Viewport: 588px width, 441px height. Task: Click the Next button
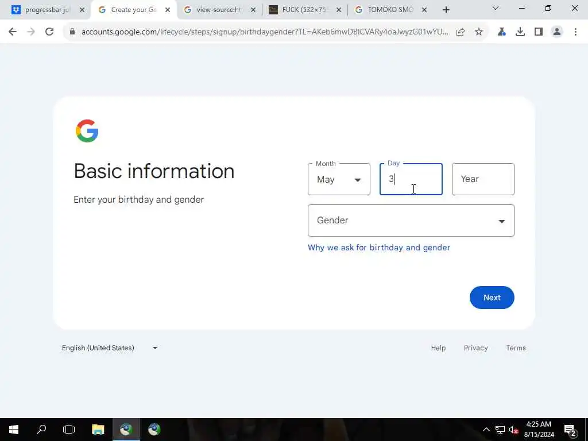point(492,297)
